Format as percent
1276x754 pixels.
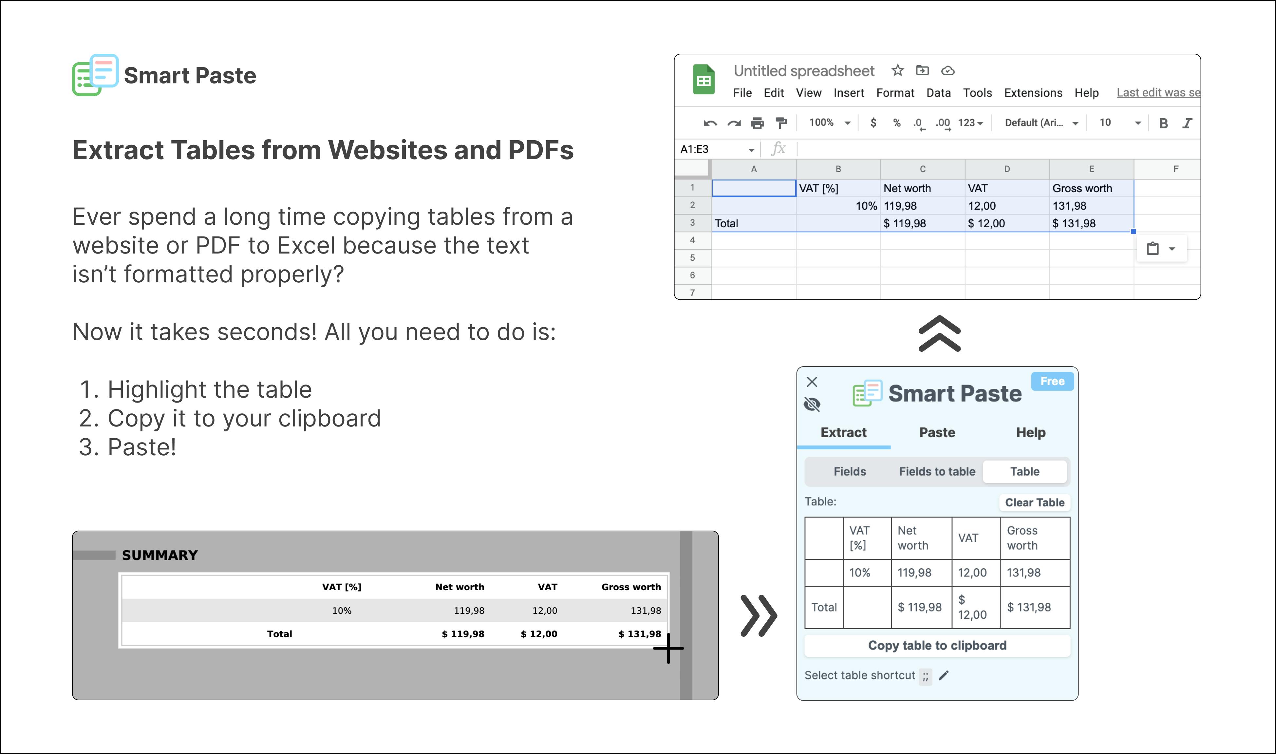point(897,123)
